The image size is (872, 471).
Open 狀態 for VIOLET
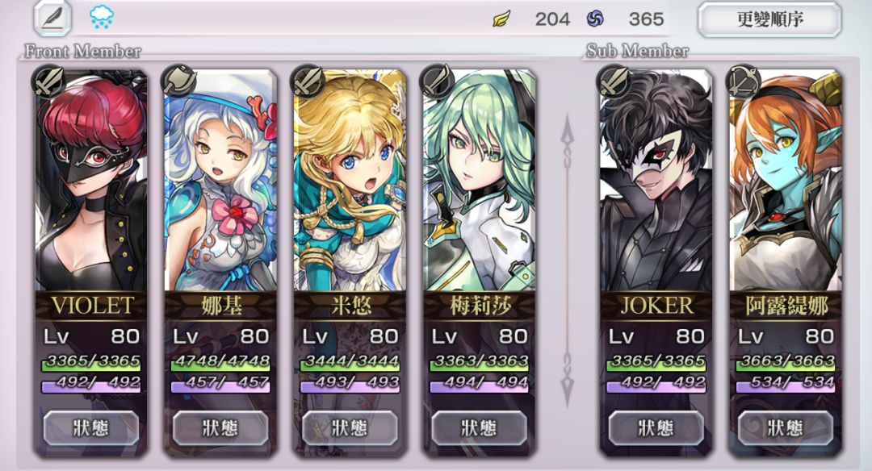91,427
